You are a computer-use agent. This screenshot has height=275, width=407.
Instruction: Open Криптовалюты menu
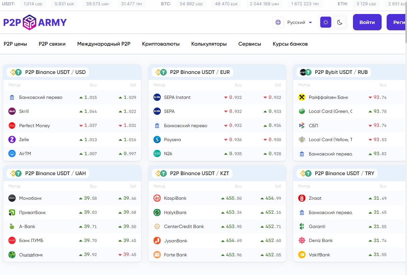pos(161,44)
